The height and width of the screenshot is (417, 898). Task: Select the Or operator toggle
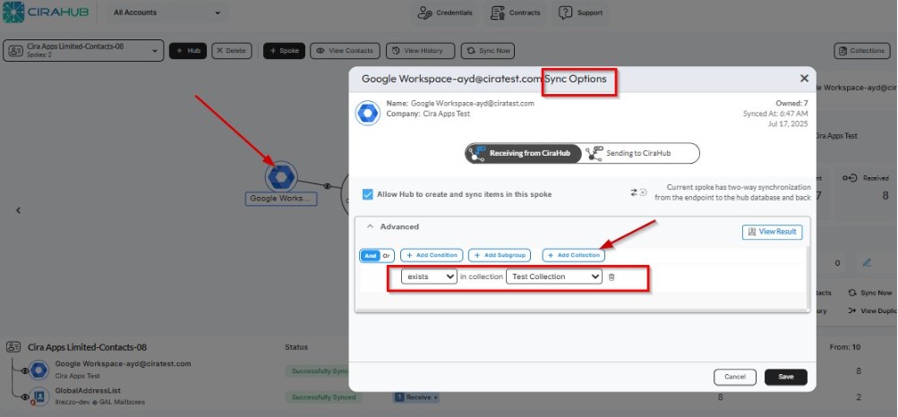387,256
